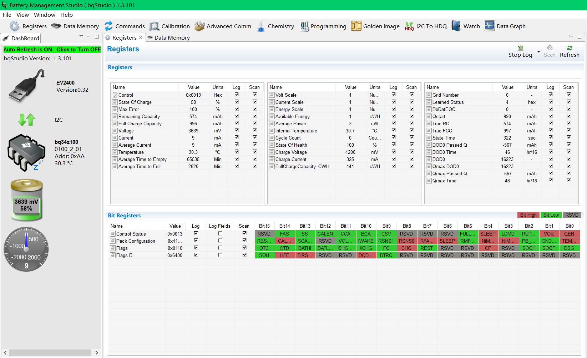Expand the Stop Log dropdown arrow
587x358 pixels.
click(x=538, y=51)
